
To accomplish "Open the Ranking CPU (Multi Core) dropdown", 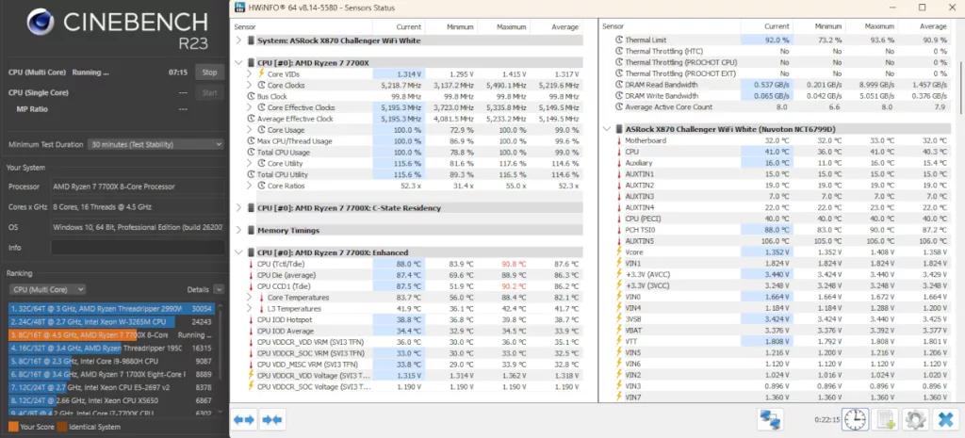I will (x=47, y=289).
